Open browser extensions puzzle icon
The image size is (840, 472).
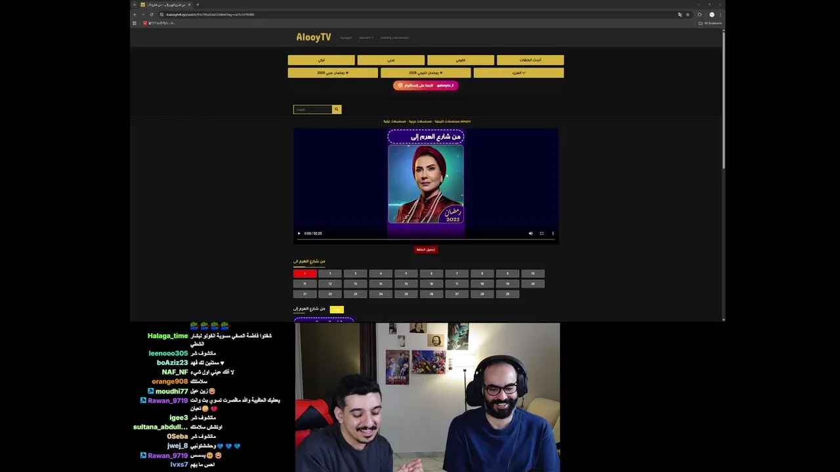(700, 14)
